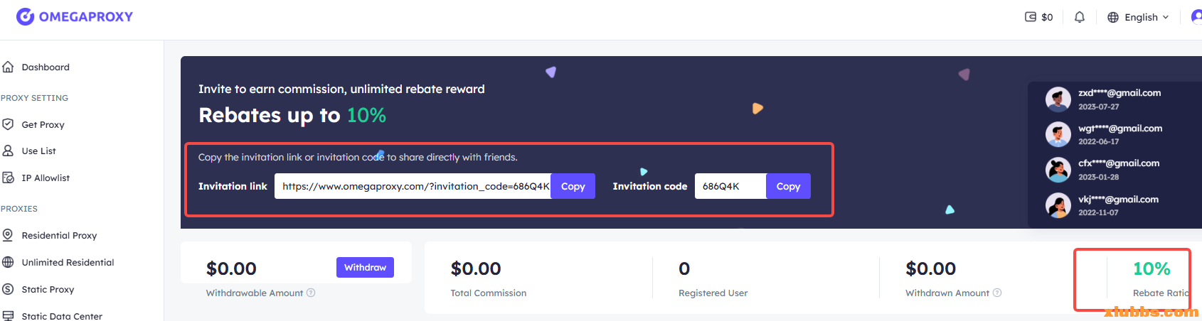This screenshot has width=1202, height=321.
Task: Show Withdrawable Amount help tooltip icon
Action: [x=311, y=293]
